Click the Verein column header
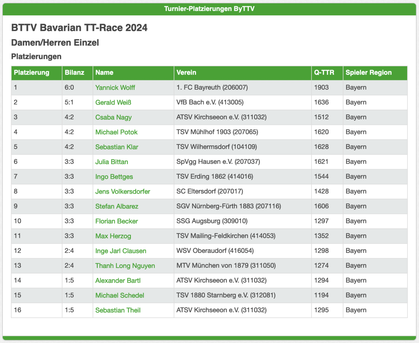Image resolution: width=419 pixels, height=343 pixels. (186, 73)
